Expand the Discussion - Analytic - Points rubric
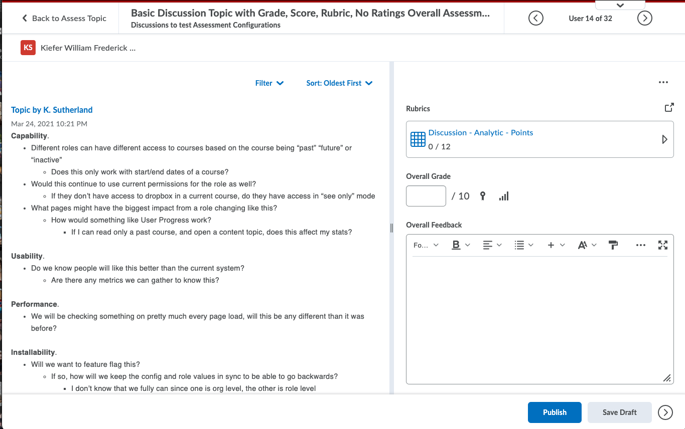Viewport: 685px width, 429px height. tap(665, 139)
